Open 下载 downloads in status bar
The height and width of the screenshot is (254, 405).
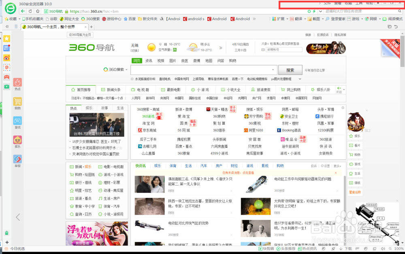345,249
